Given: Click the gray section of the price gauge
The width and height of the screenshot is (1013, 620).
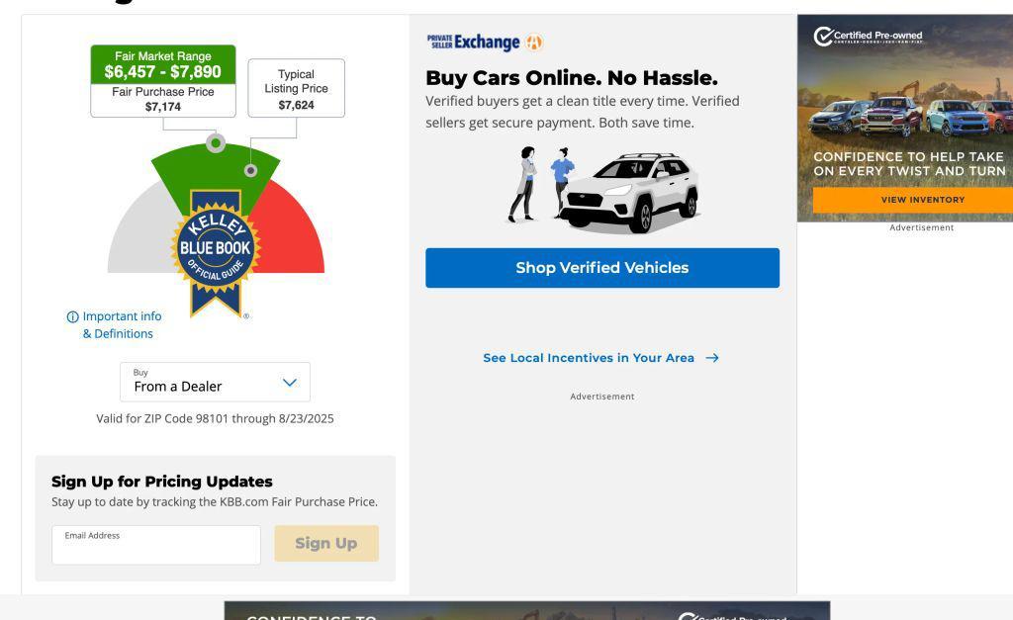Looking at the screenshot, I should coord(142,232).
